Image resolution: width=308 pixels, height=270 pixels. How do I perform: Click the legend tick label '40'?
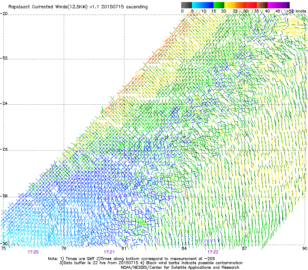pos(267,11)
